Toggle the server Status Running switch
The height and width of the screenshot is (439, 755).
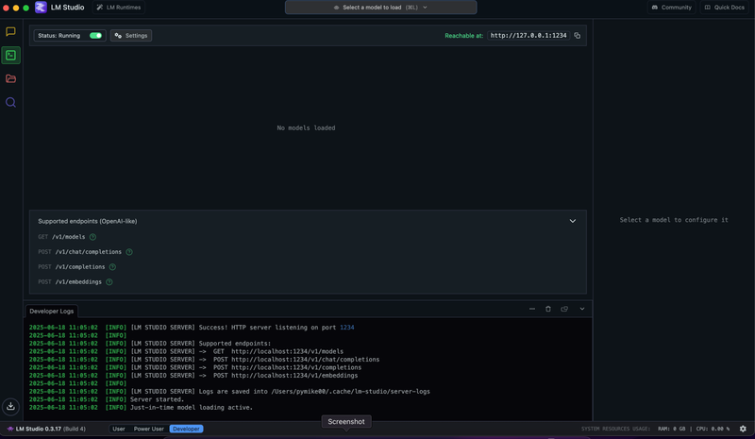(x=96, y=36)
